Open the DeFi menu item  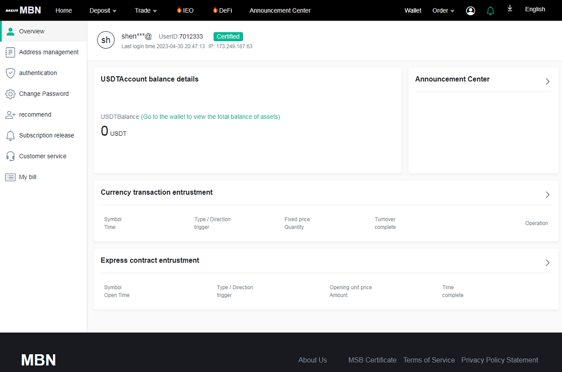point(222,10)
